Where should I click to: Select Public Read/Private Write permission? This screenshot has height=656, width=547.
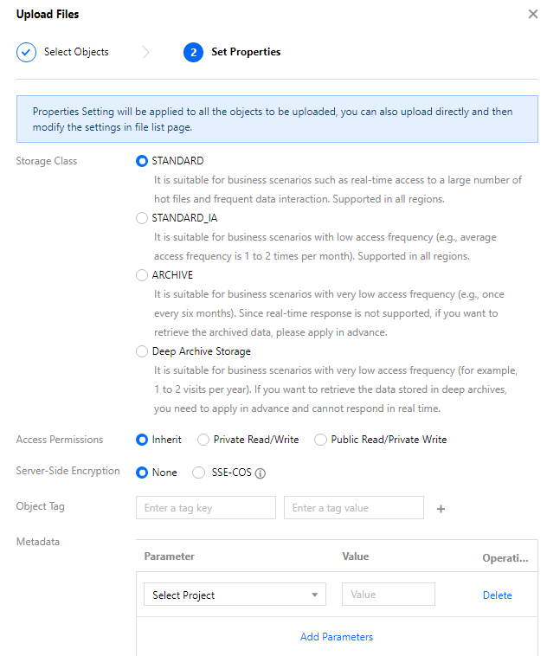tap(321, 440)
